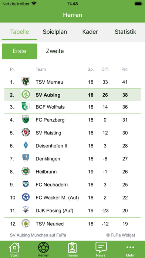145x258 pixels.
Task: Tap the TSV Murnau dragon crest
Action: coord(26,82)
